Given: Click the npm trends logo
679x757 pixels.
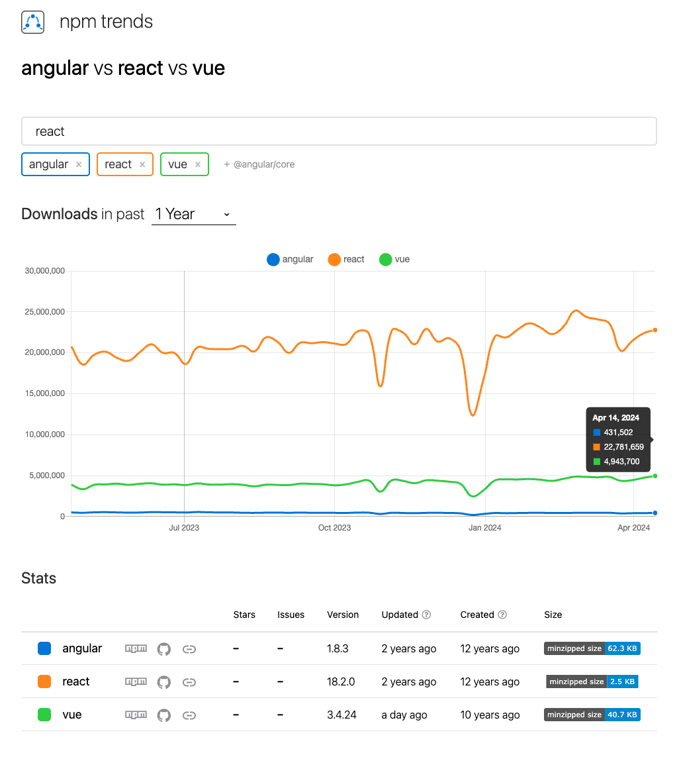Looking at the screenshot, I should tap(32, 21).
